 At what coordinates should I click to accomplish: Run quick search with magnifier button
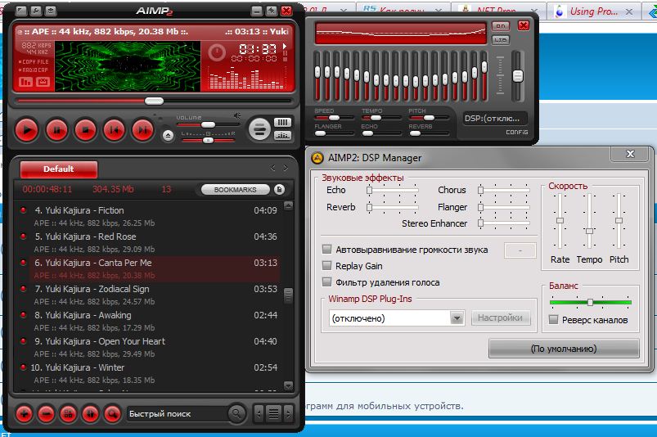pyautogui.click(x=236, y=413)
